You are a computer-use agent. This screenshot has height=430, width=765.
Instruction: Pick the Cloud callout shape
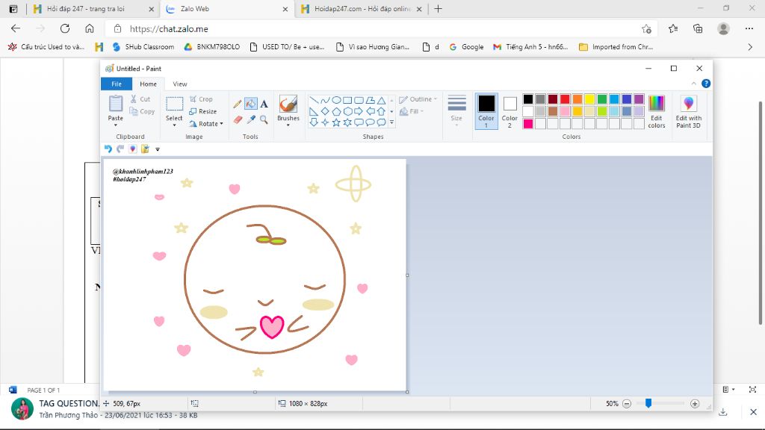coord(381,122)
